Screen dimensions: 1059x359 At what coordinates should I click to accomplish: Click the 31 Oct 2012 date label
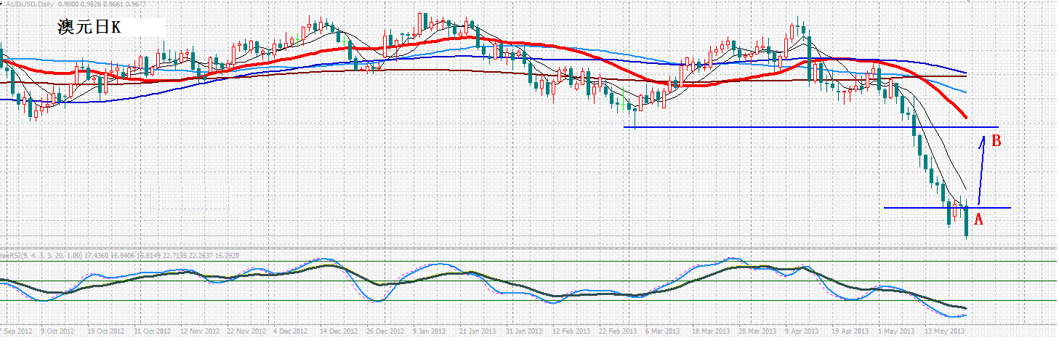[x=151, y=331]
